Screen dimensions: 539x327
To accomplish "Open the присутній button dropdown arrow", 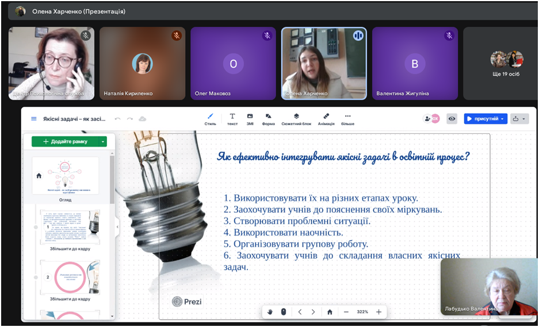I will 503,119.
